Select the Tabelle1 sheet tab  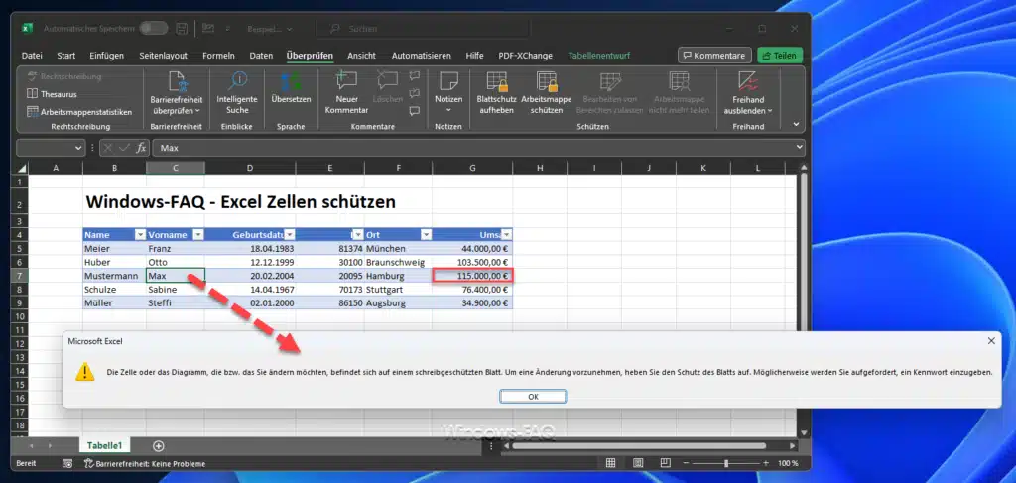(x=104, y=445)
